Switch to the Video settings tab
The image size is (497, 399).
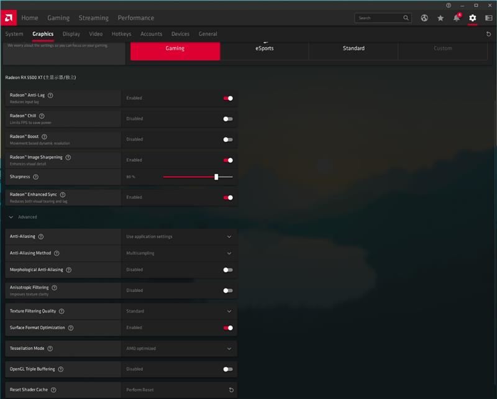(96, 34)
